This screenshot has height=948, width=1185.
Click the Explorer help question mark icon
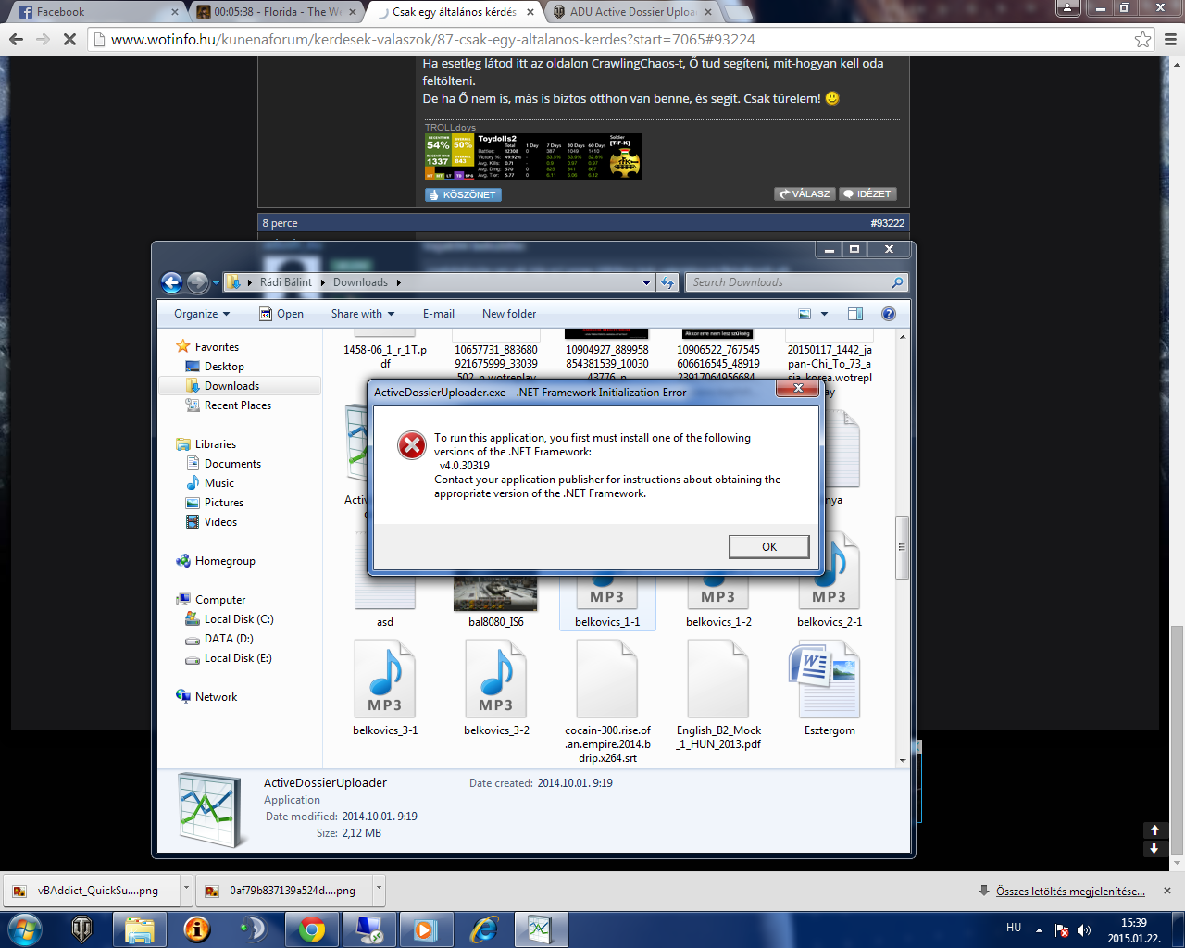(889, 314)
